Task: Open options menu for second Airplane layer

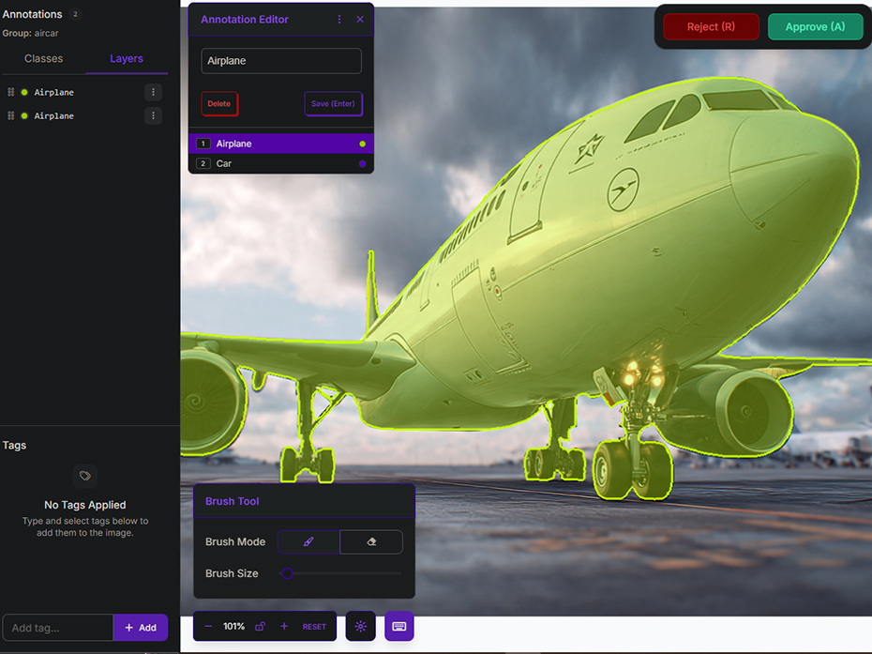Action: (154, 115)
